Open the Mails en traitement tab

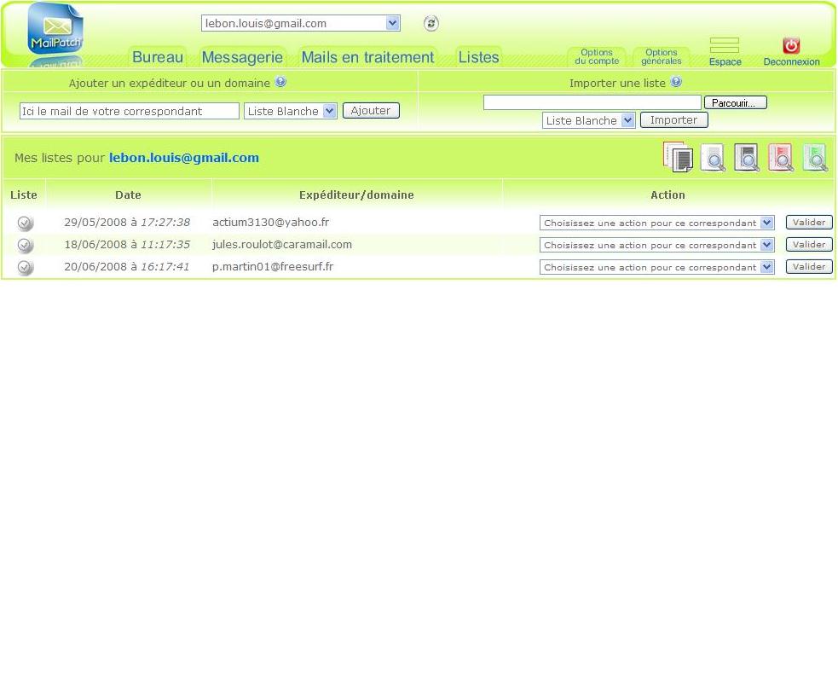(367, 57)
